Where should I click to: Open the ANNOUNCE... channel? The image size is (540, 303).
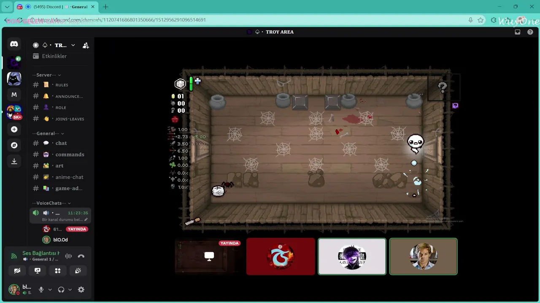(x=60, y=96)
